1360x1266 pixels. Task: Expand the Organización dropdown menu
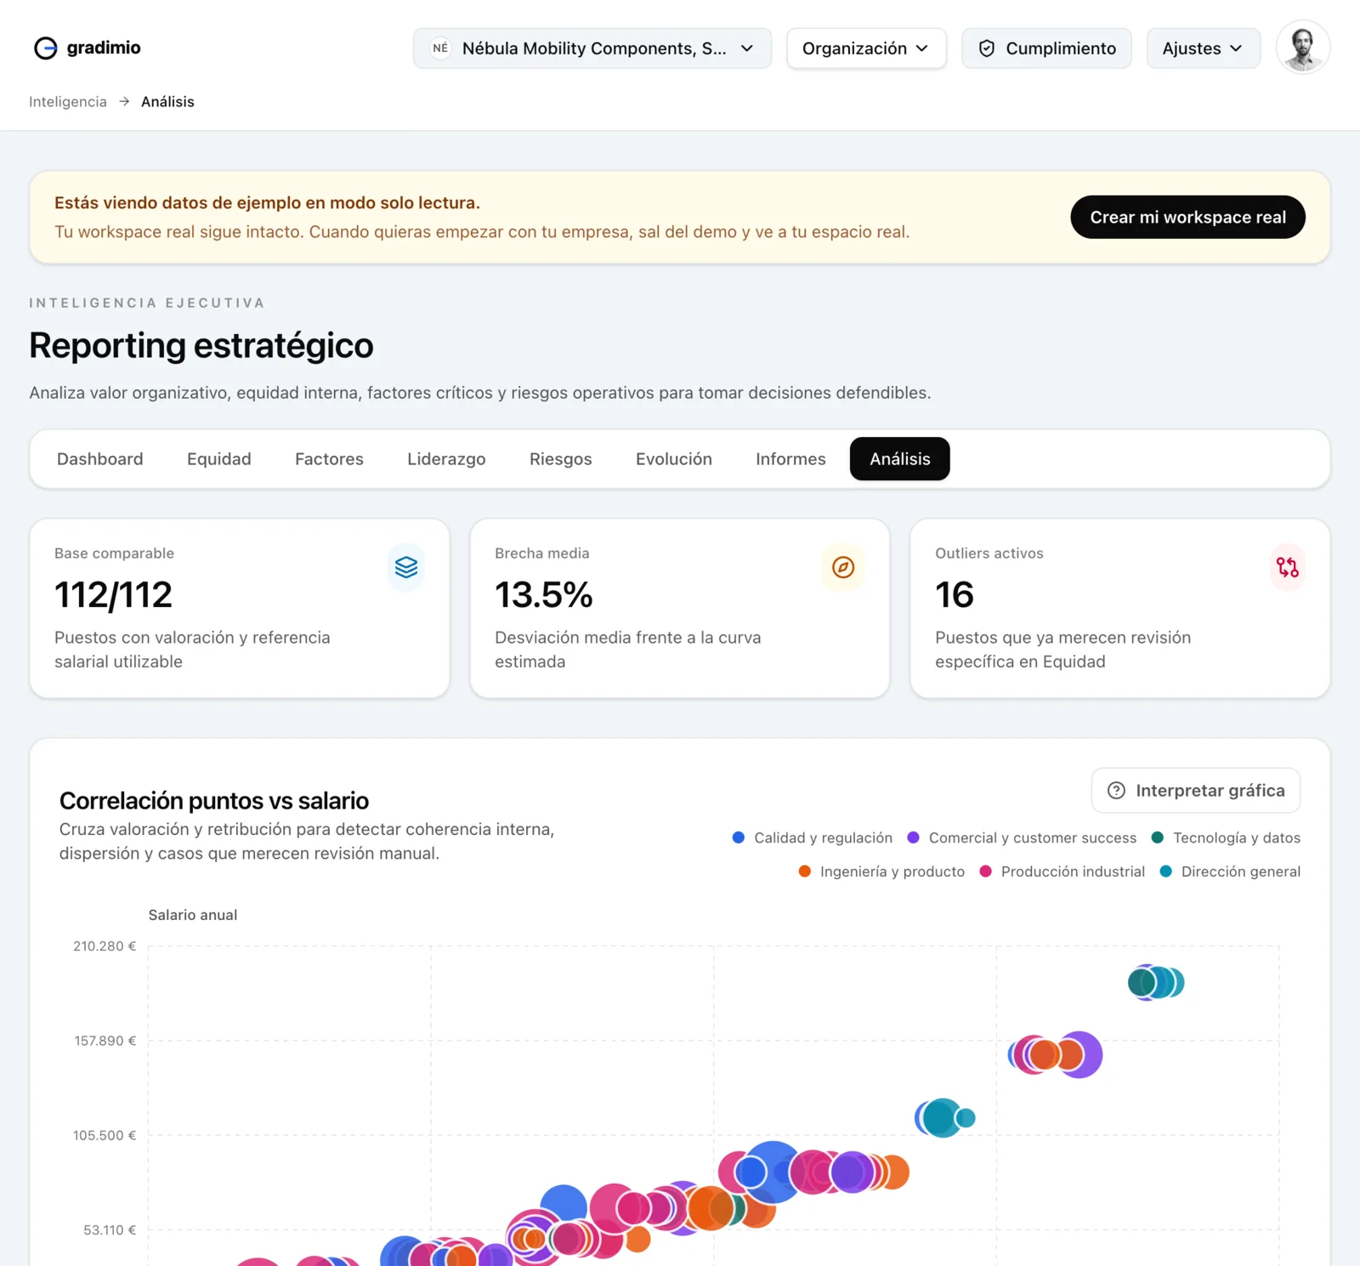pyautogui.click(x=866, y=48)
